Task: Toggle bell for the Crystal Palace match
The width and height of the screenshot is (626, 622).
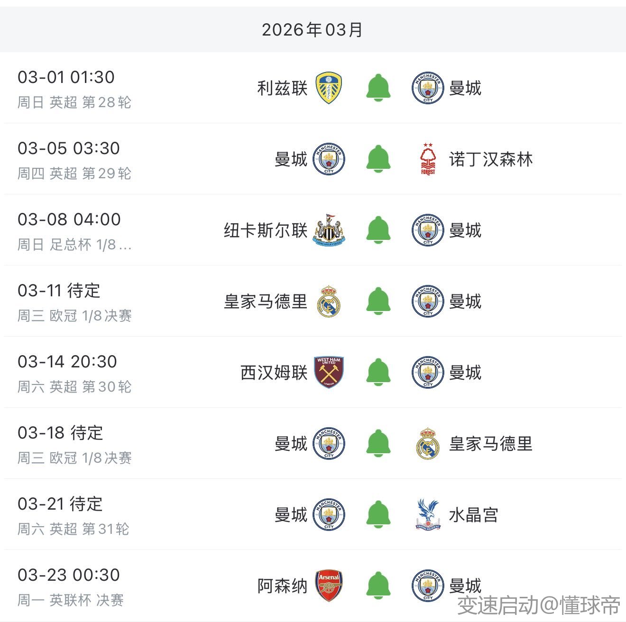Action: 378,514
